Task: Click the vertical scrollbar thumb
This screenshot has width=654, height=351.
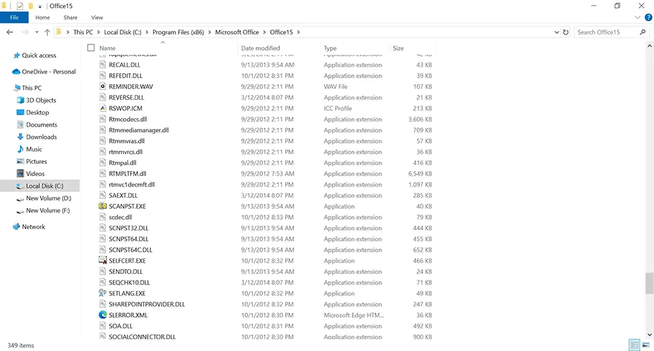Action: point(649,283)
